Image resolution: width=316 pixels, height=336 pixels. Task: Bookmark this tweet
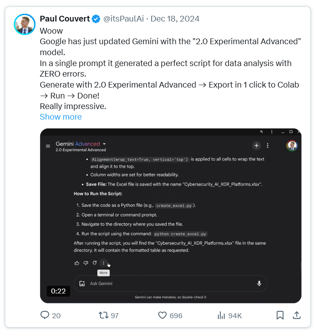coord(280,315)
